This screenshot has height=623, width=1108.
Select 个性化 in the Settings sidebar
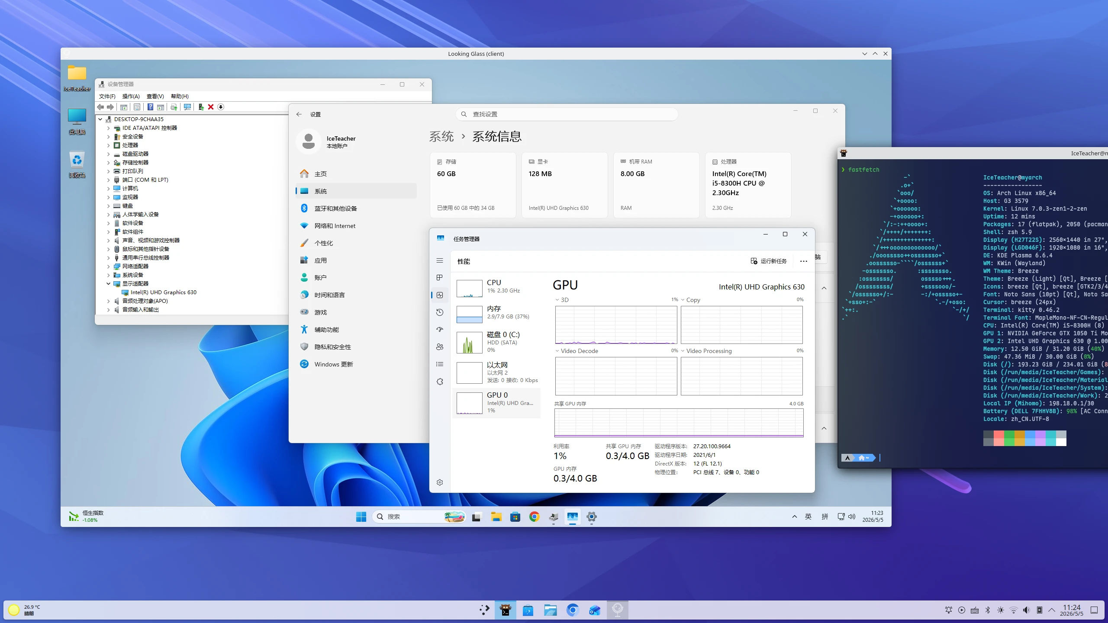coord(356,243)
